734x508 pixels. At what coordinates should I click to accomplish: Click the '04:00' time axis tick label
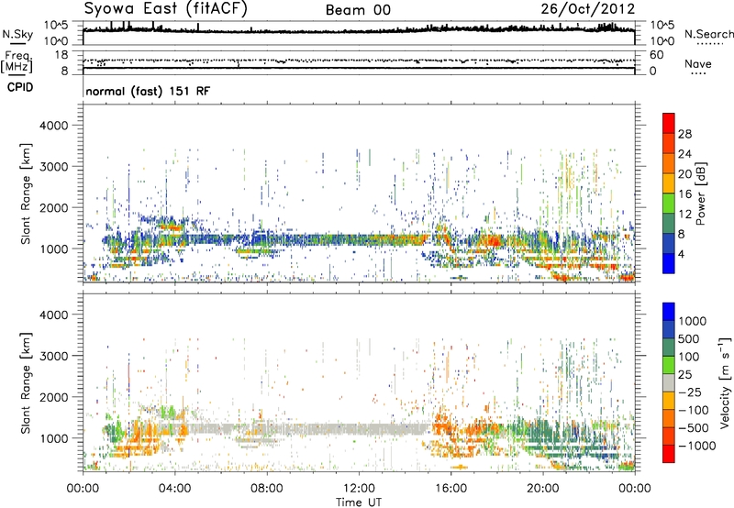coord(174,489)
